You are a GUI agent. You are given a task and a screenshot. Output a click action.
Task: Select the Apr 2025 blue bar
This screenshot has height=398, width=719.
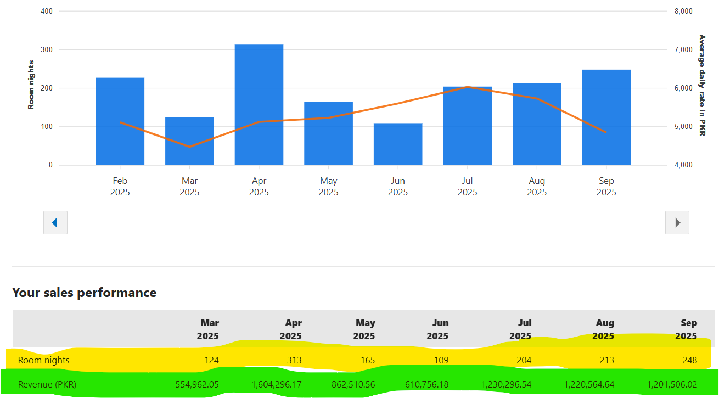pyautogui.click(x=259, y=105)
